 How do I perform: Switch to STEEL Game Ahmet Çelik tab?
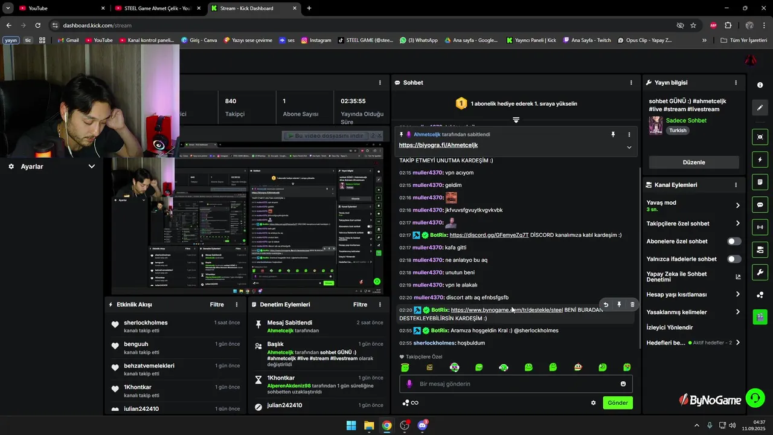pyautogui.click(x=157, y=8)
